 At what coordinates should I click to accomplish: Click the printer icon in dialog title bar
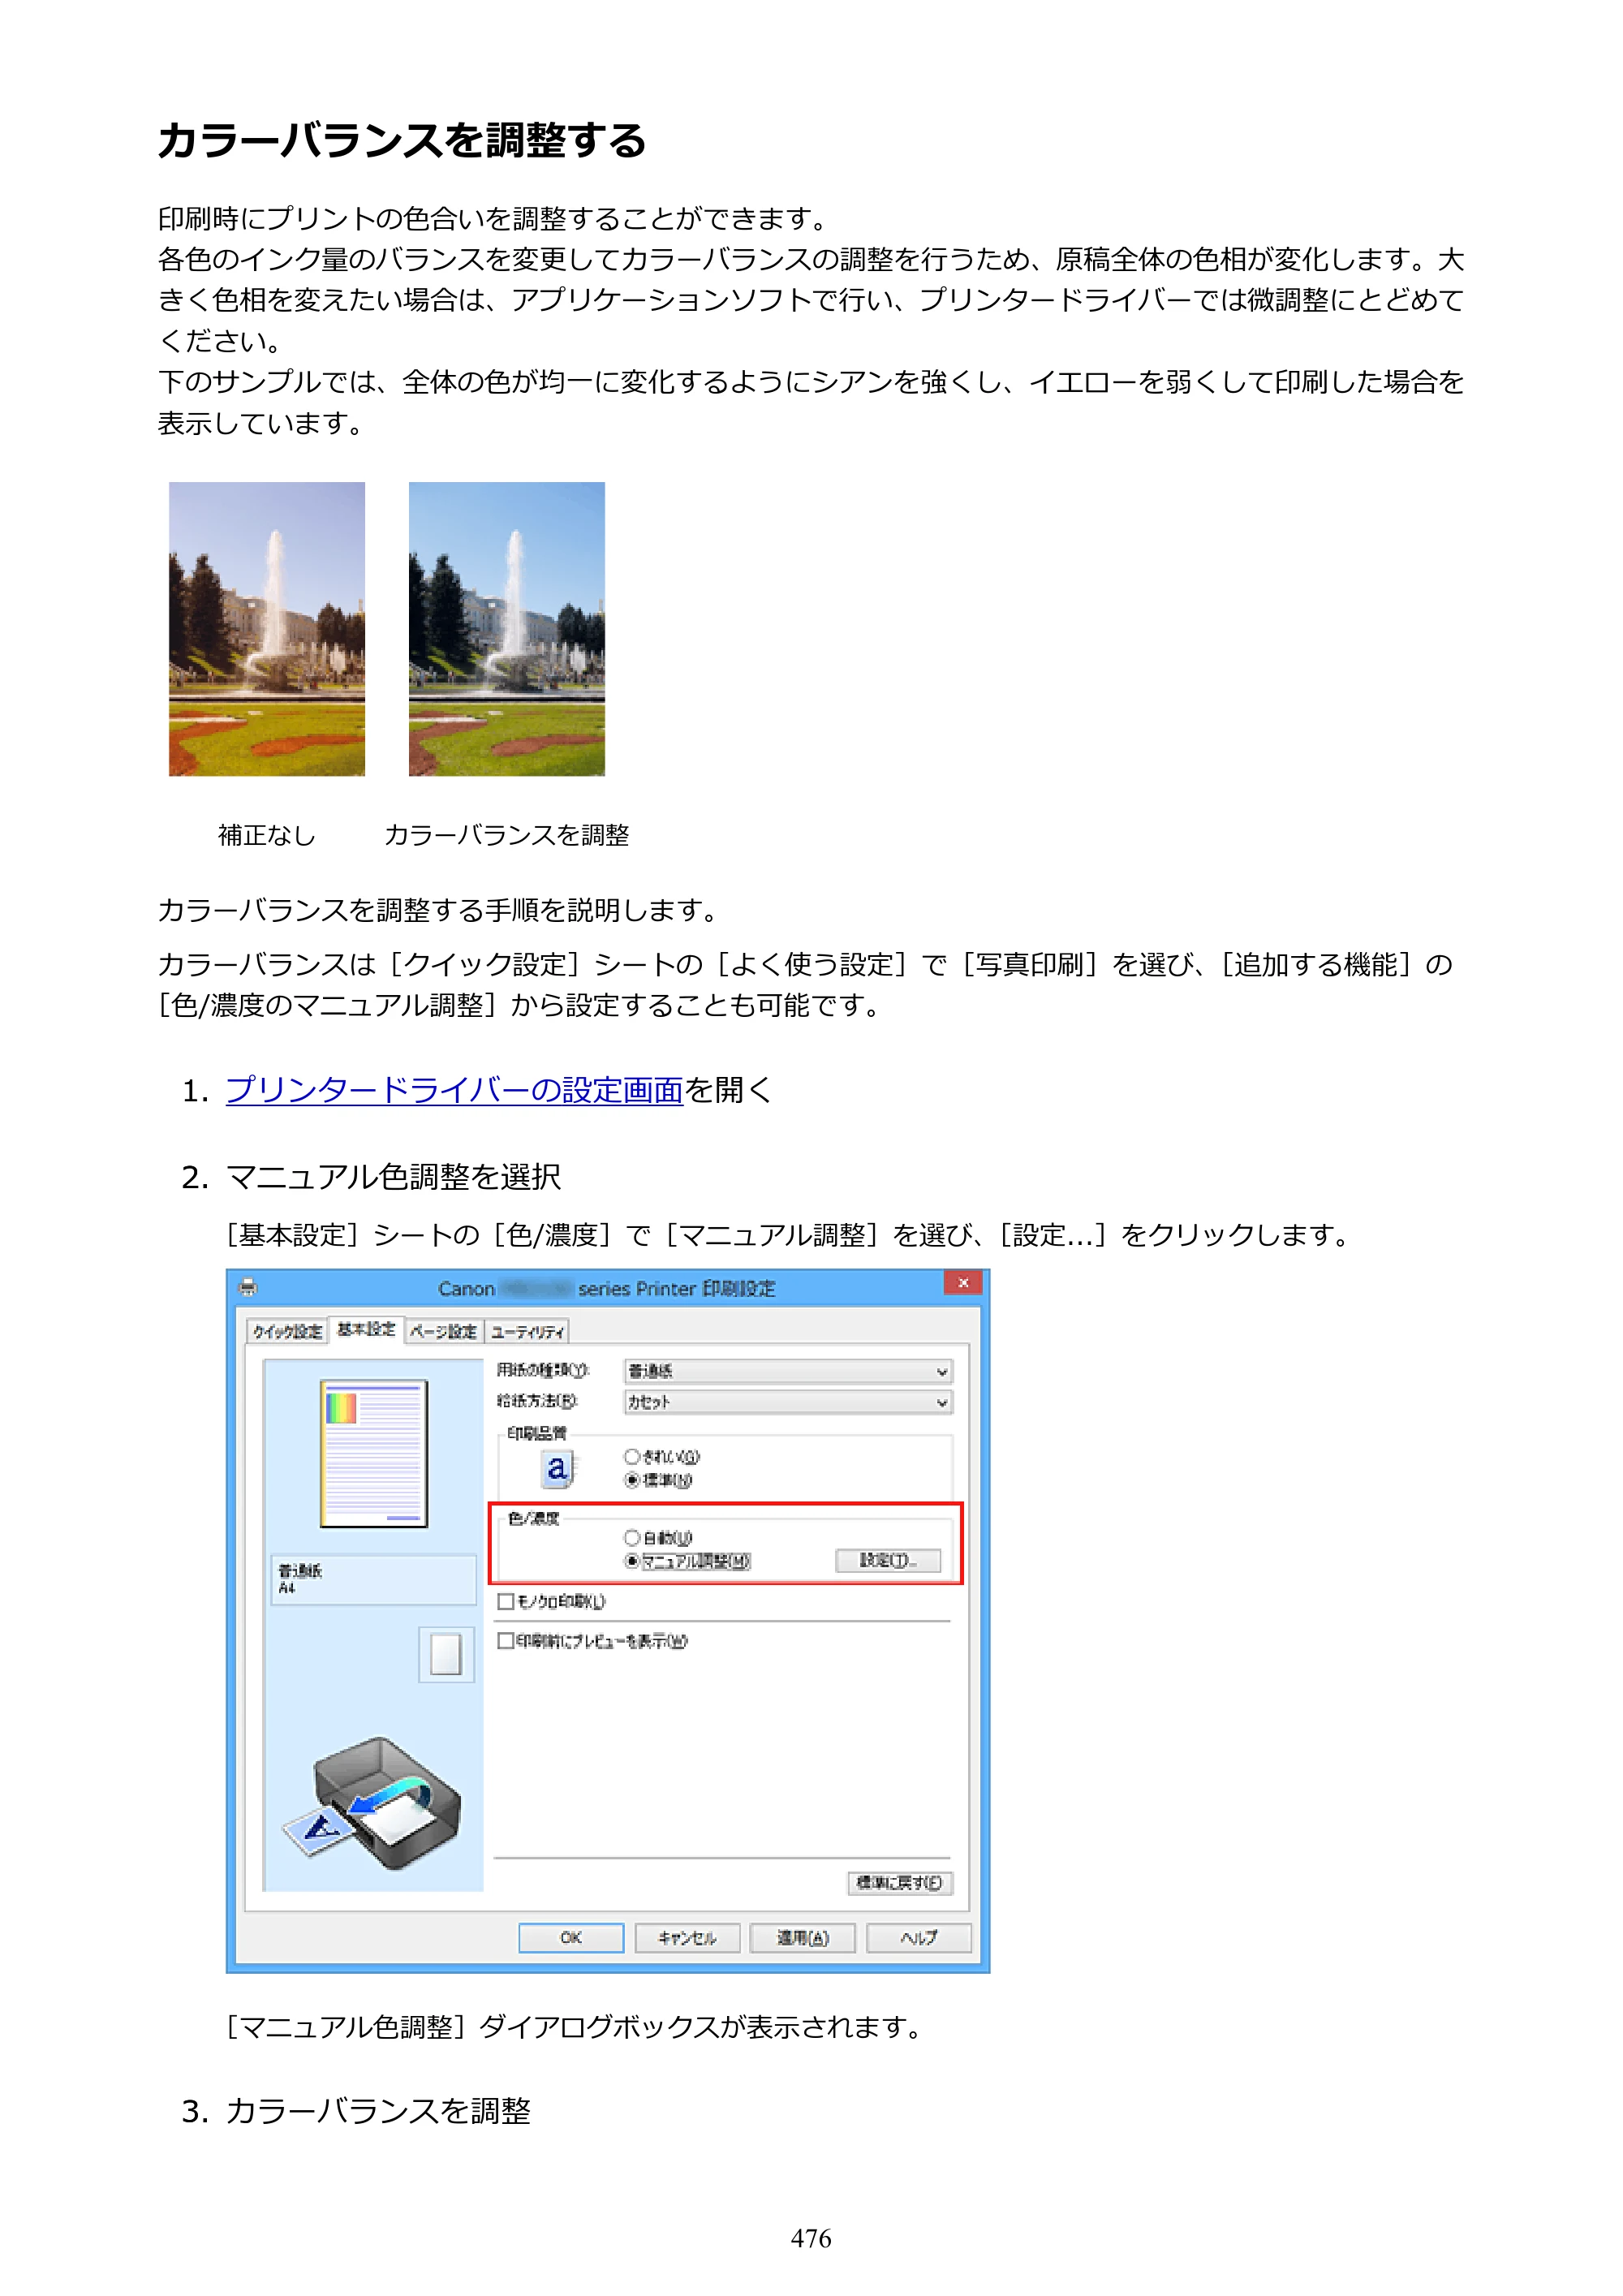point(248,1287)
